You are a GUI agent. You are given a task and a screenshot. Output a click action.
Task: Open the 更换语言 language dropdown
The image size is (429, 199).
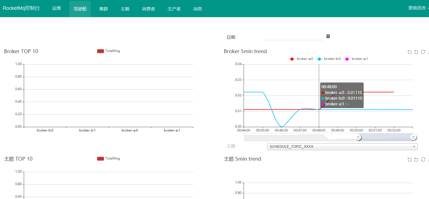tap(418, 8)
